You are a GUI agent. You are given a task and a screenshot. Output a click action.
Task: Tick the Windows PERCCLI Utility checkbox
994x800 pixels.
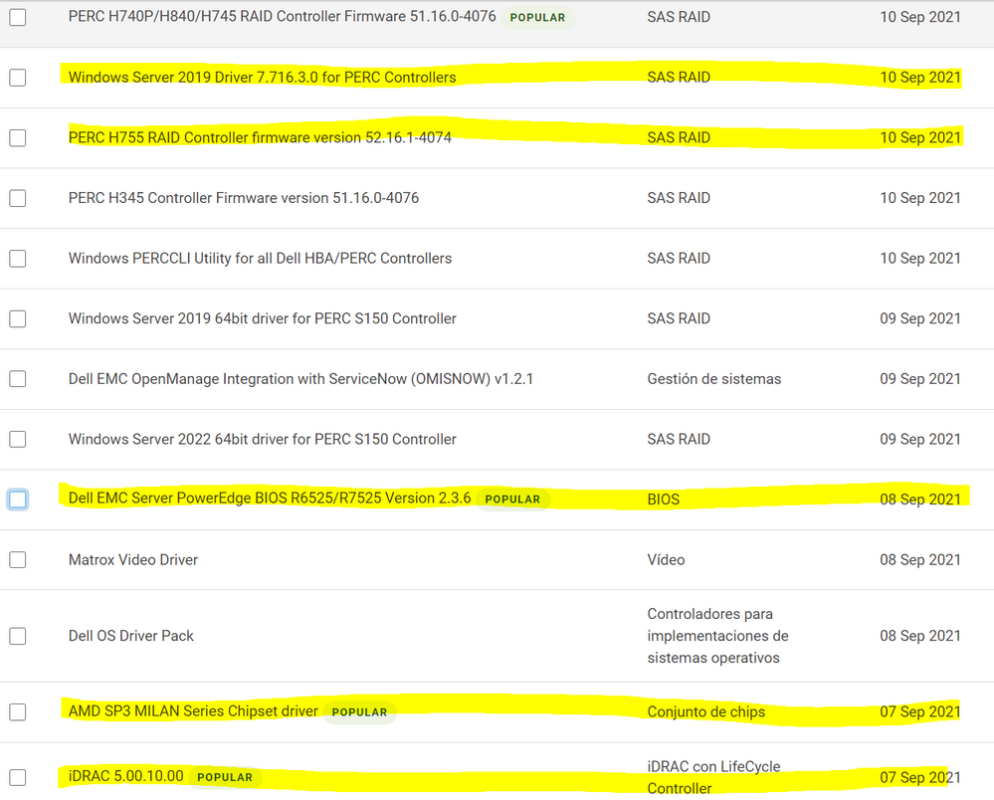tap(18, 258)
